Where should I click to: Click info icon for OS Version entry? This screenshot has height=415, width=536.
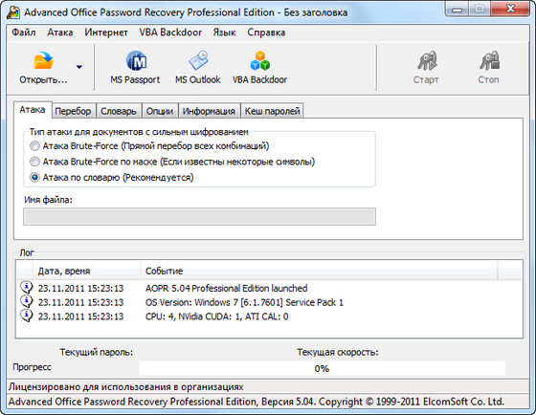tap(27, 302)
